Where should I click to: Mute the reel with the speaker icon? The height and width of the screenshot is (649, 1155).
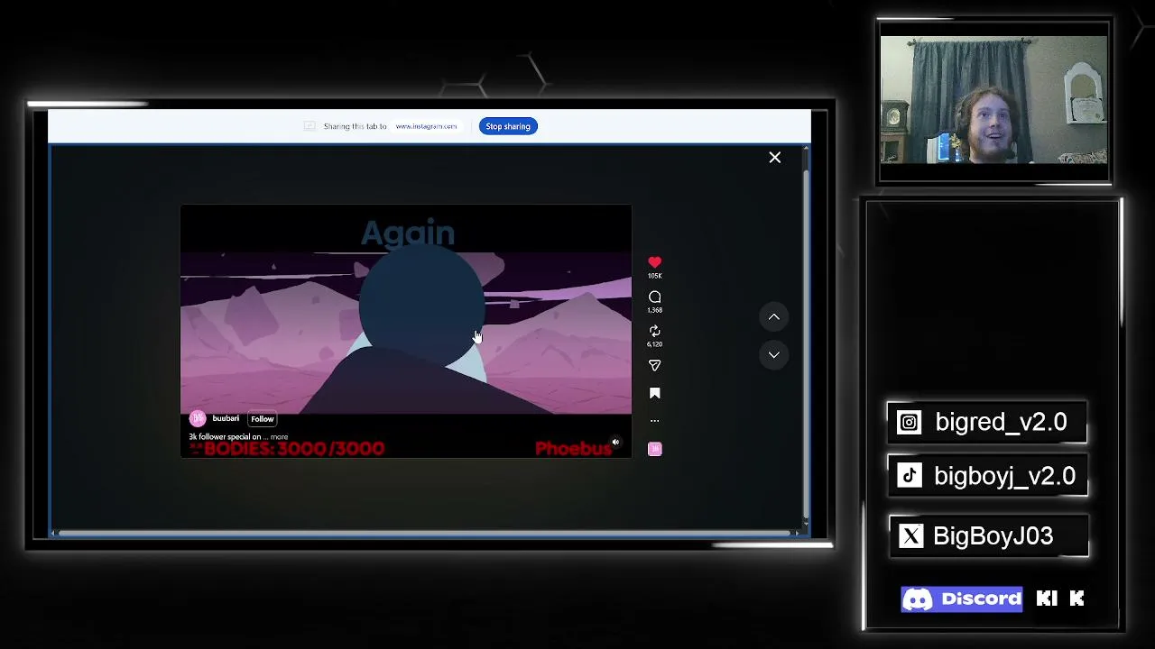[x=615, y=443]
